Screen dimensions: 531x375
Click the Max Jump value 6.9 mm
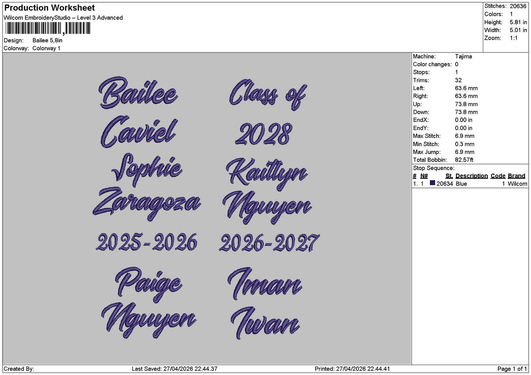464,152
